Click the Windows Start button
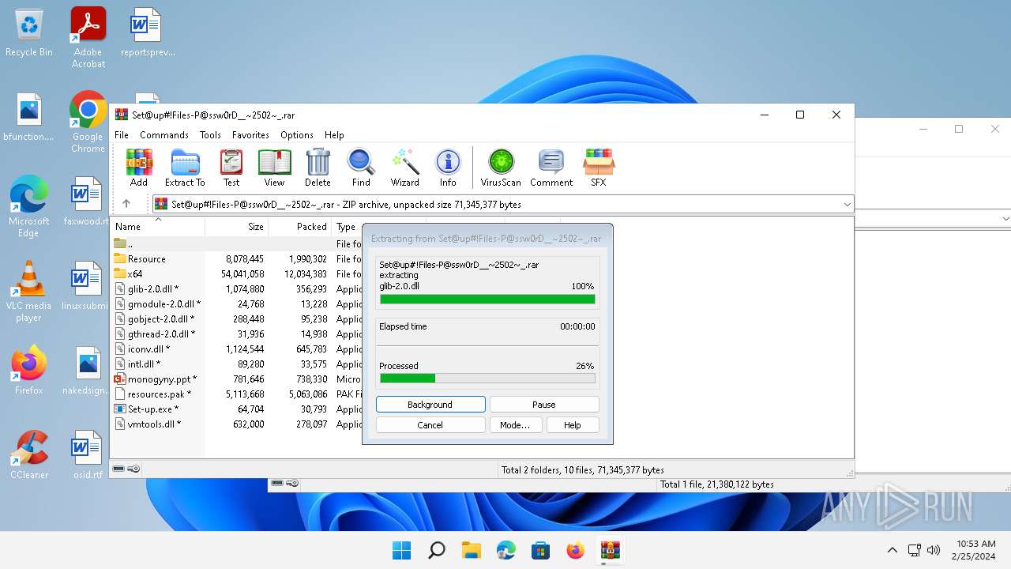The height and width of the screenshot is (569, 1011). (402, 550)
